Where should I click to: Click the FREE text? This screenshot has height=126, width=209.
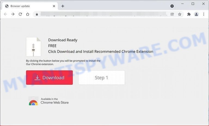[x=52, y=46]
